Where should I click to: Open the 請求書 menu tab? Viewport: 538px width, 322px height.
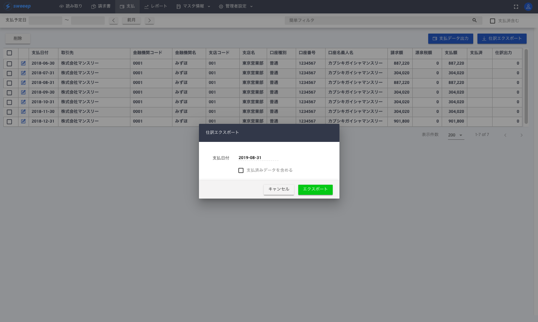click(101, 7)
